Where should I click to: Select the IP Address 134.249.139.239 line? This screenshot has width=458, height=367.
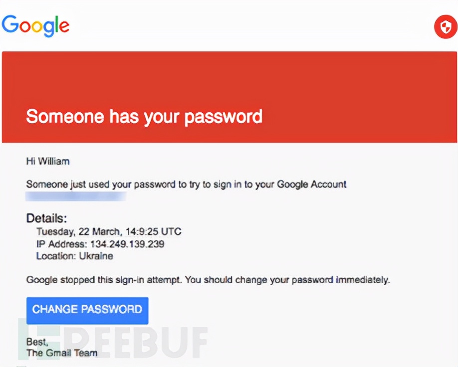tap(100, 244)
